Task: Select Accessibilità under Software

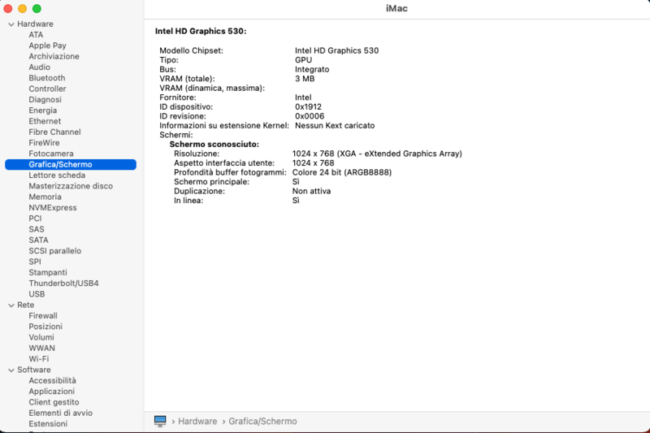Action: coord(53,380)
